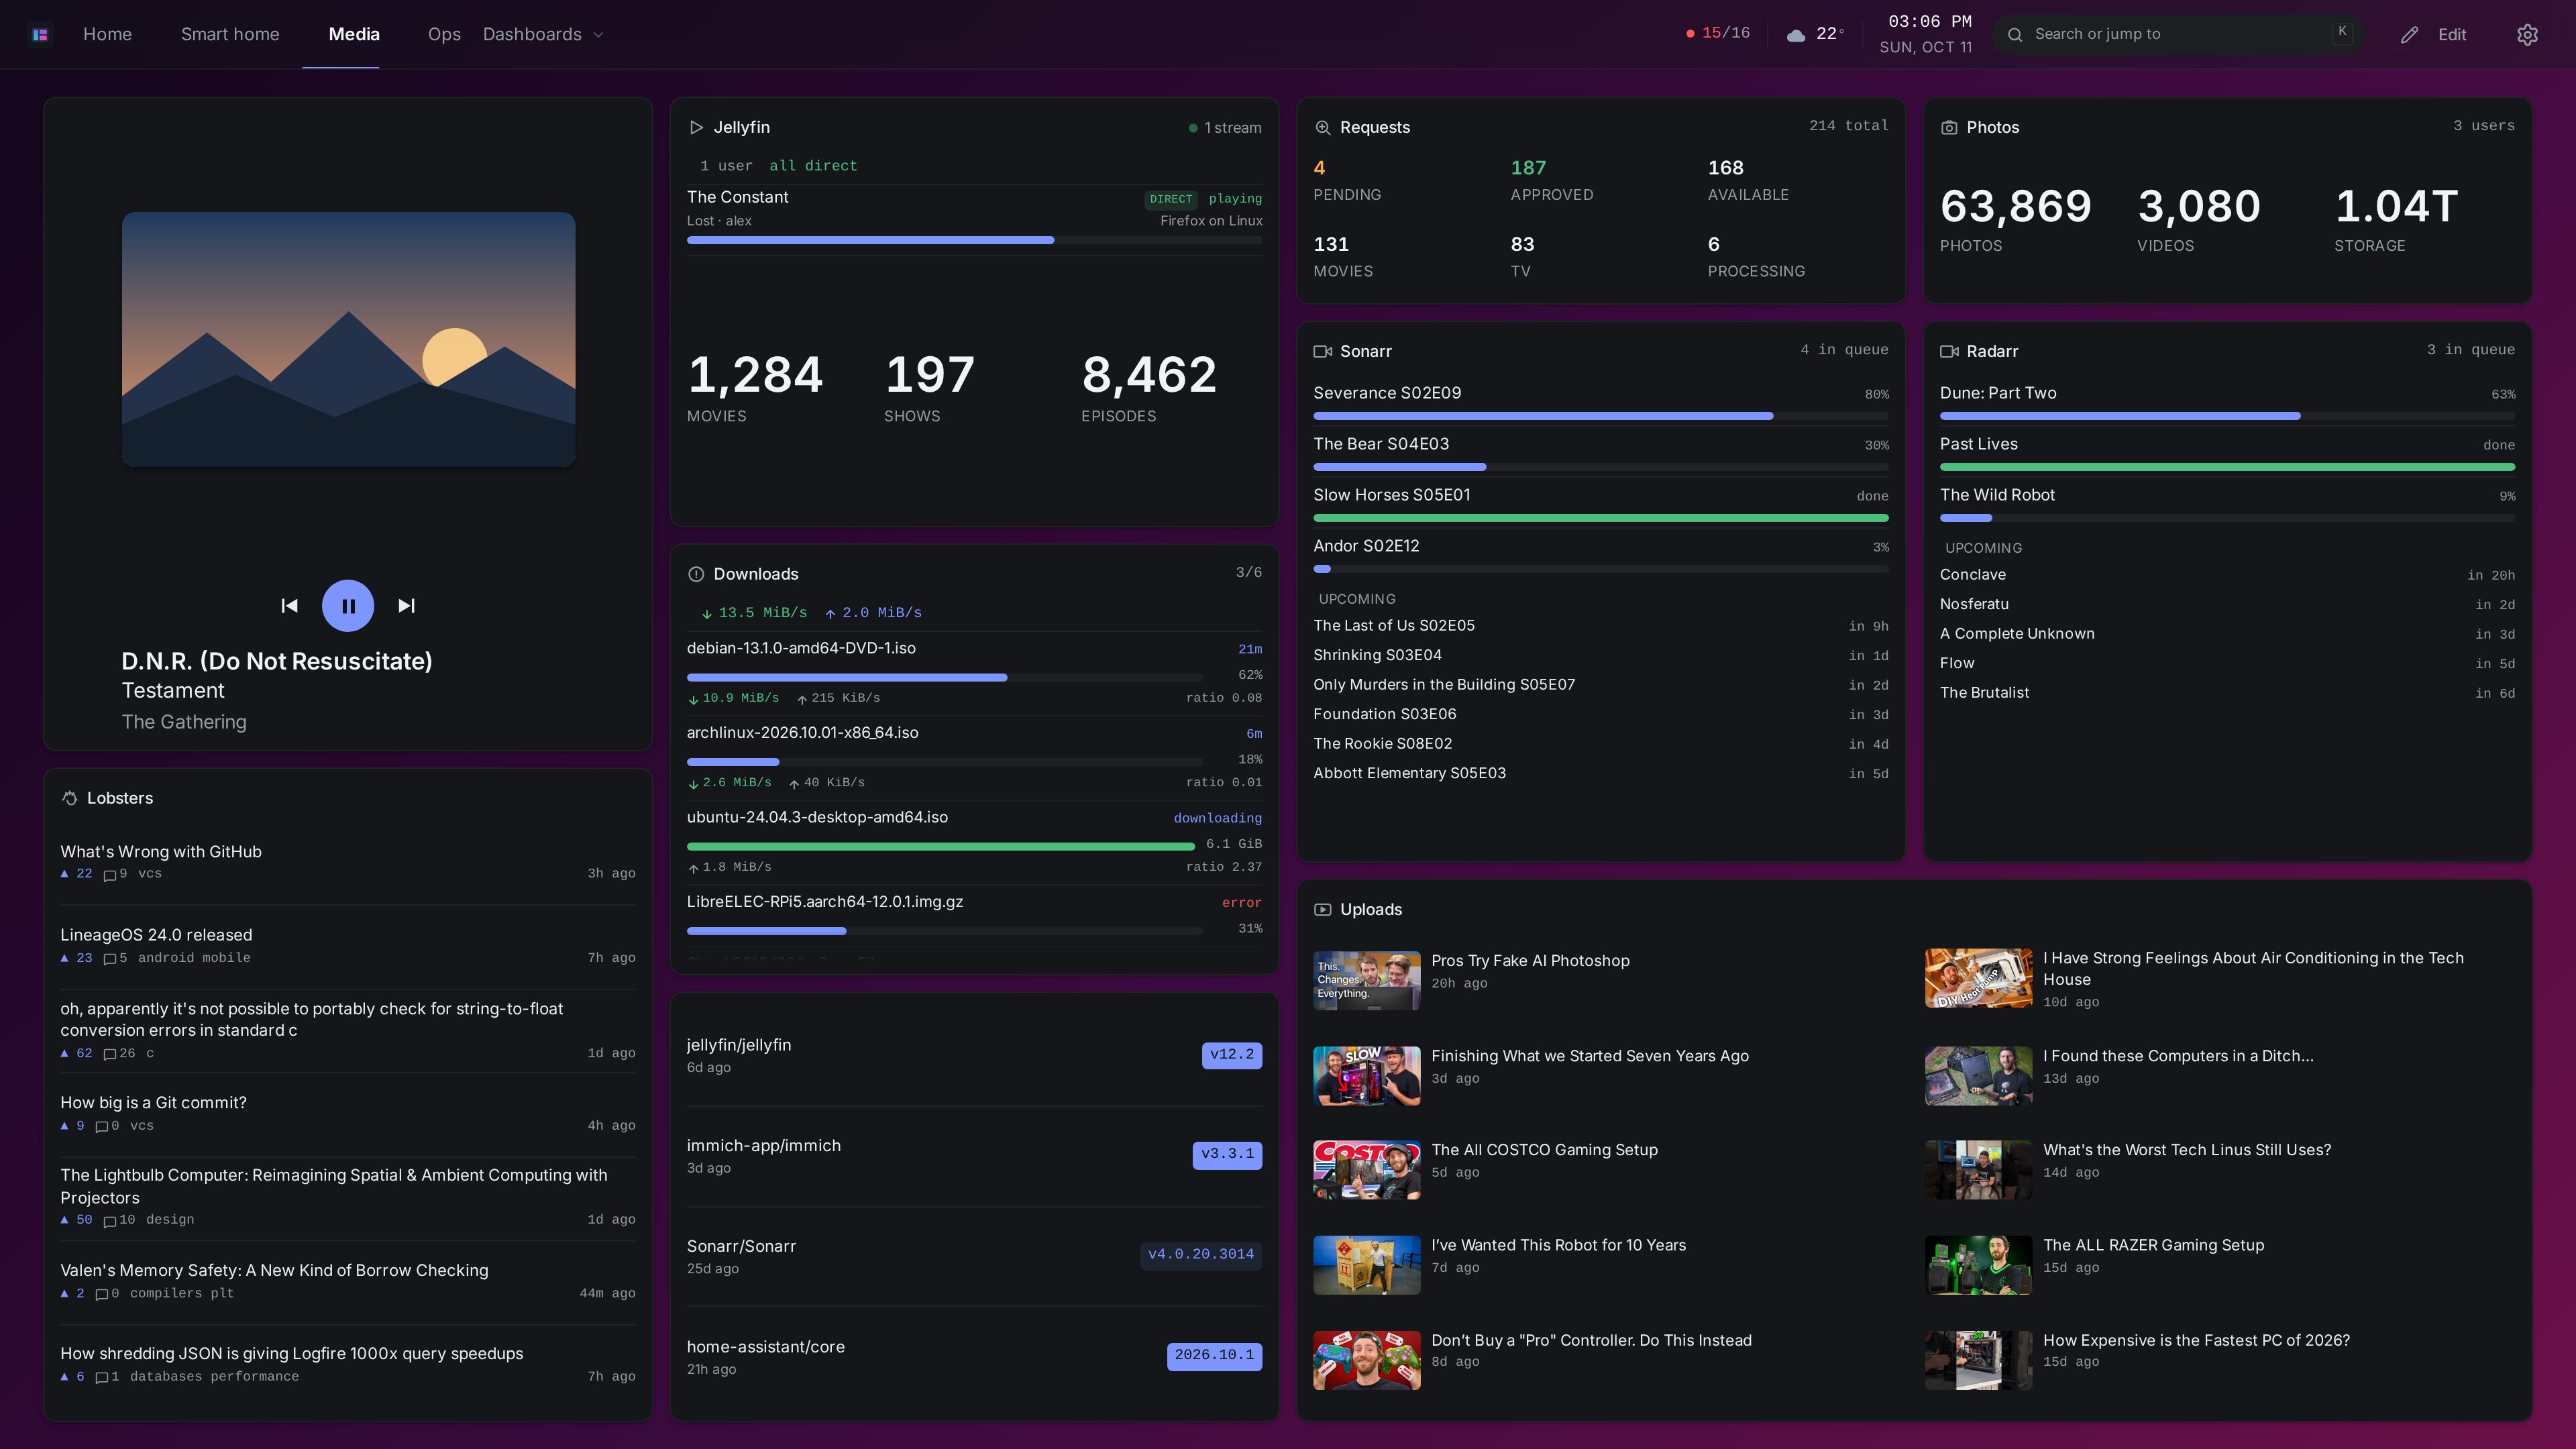The height and width of the screenshot is (1449, 2576).
Task: Click the home-assistant/core 2026.10.1 badge
Action: tap(1214, 1356)
